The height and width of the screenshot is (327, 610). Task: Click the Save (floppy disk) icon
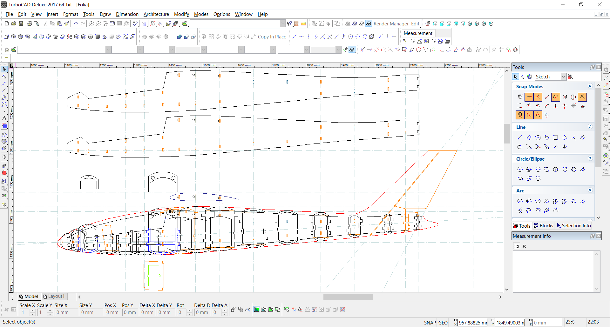click(21, 23)
